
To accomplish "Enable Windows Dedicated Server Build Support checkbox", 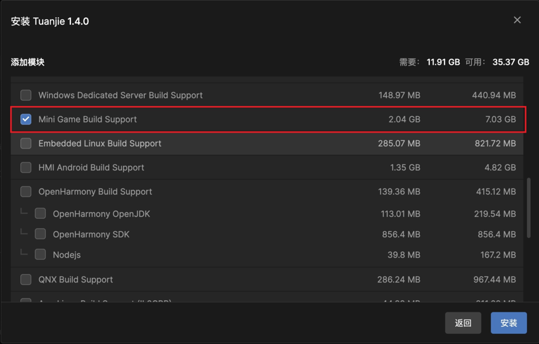I will (x=26, y=95).
